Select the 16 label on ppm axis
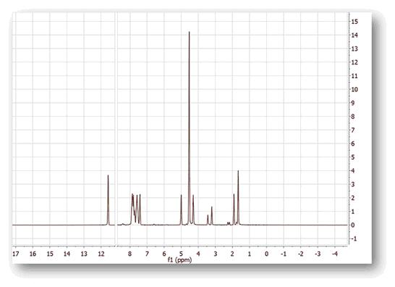The height and width of the screenshot is (287, 395). click(33, 254)
